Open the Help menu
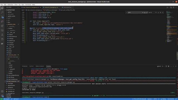Image resolution: width=178 pixels, height=100 pixels. (x=33, y=5)
